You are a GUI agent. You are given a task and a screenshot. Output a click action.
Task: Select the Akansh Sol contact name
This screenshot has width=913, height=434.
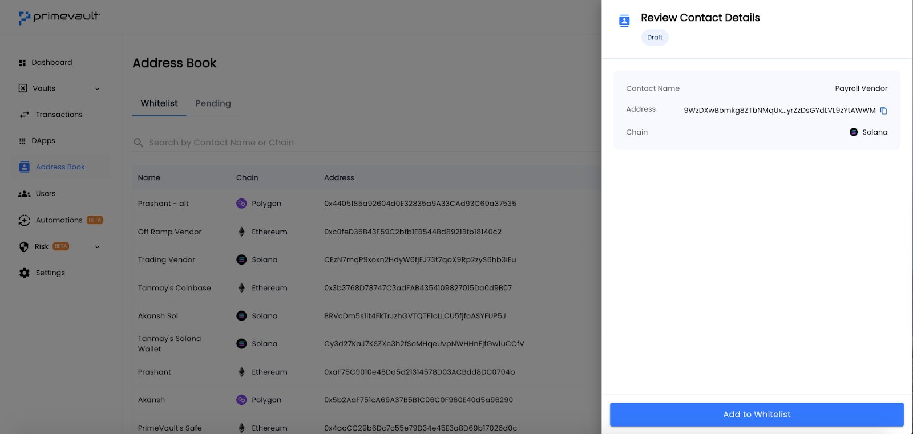pyautogui.click(x=157, y=316)
